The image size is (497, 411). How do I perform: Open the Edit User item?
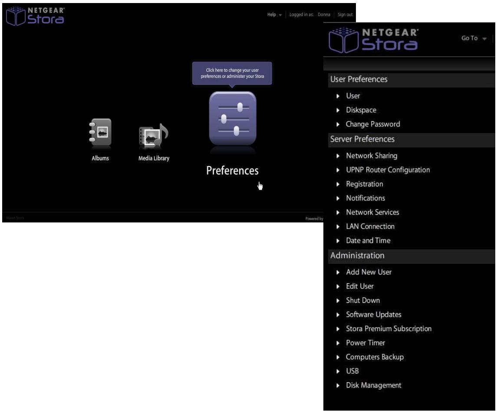pyautogui.click(x=360, y=286)
